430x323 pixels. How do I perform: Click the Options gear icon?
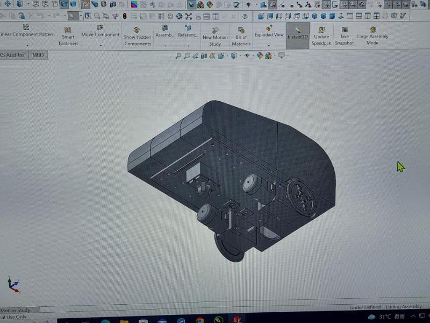tap(170, 16)
